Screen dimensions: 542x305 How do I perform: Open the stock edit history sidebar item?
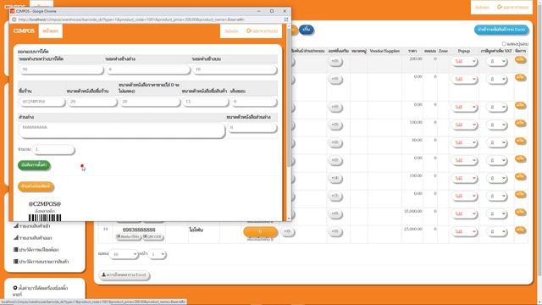[36, 250]
